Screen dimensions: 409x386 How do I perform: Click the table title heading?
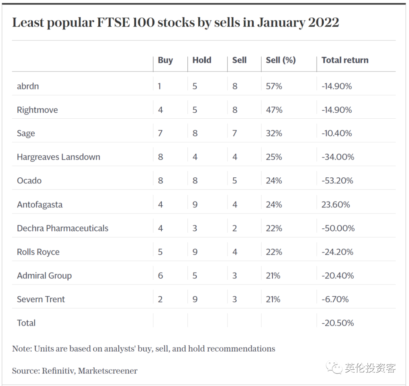[x=175, y=22]
